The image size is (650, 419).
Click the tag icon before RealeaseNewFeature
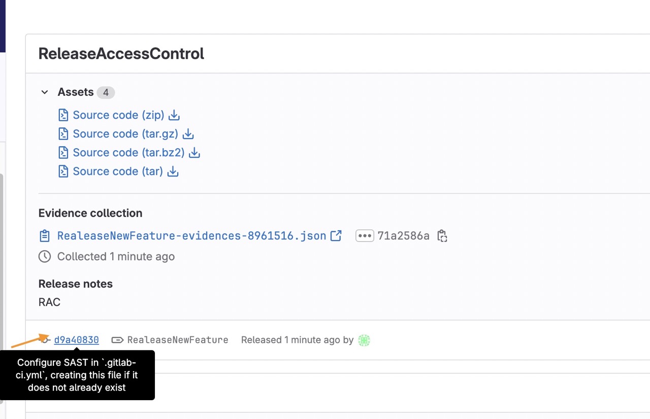(x=117, y=340)
